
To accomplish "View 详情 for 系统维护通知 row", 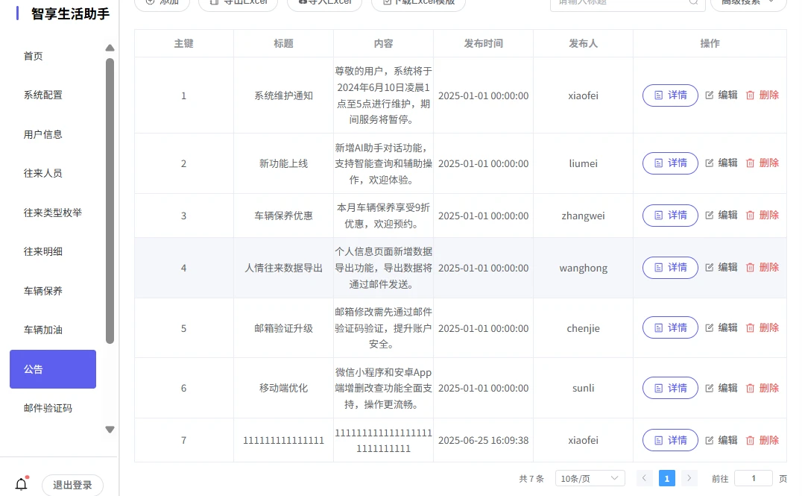I will pos(670,95).
